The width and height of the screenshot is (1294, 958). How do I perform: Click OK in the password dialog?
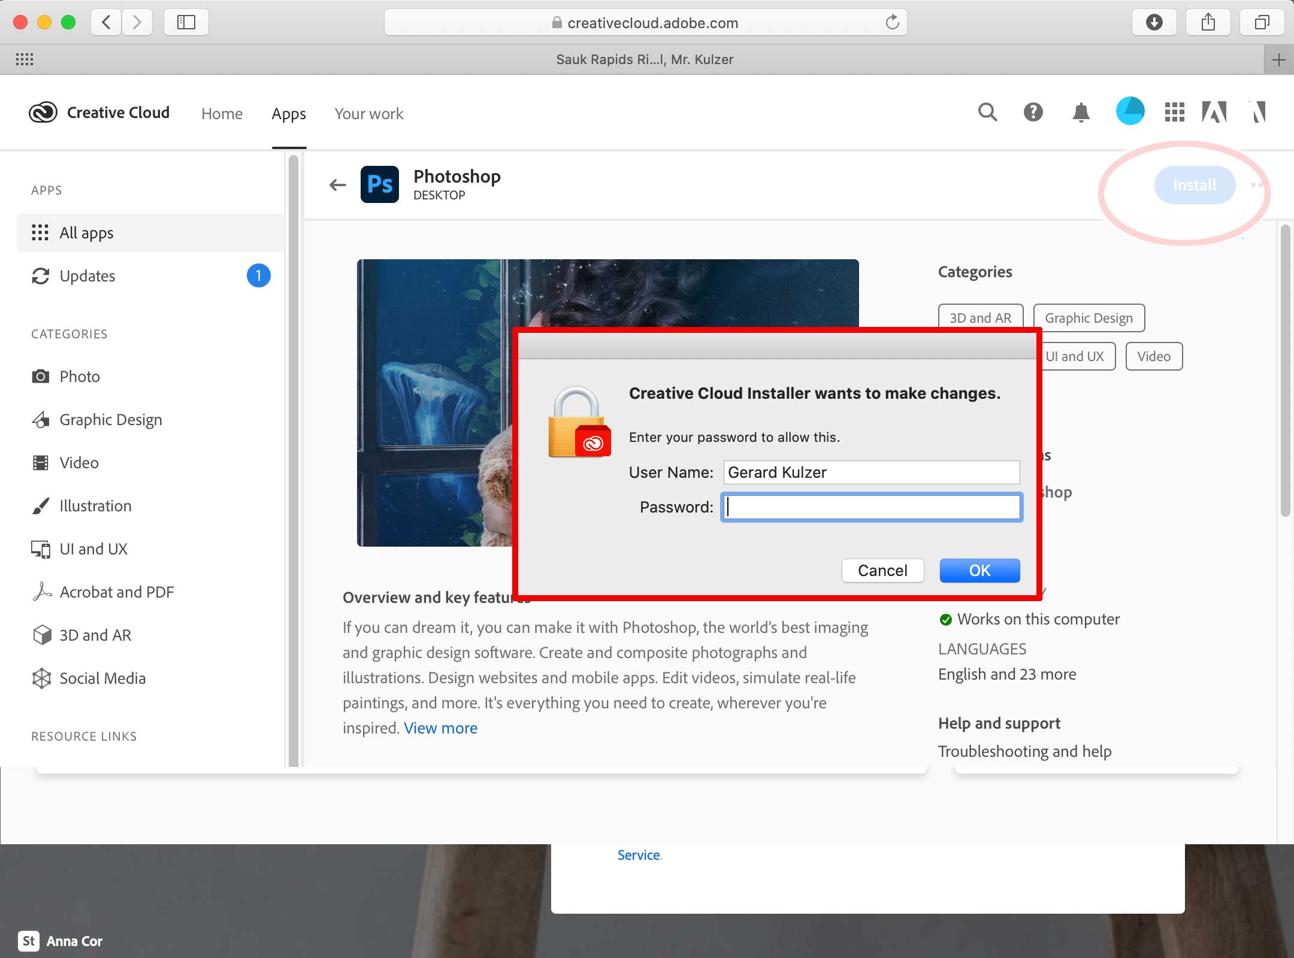pos(979,570)
